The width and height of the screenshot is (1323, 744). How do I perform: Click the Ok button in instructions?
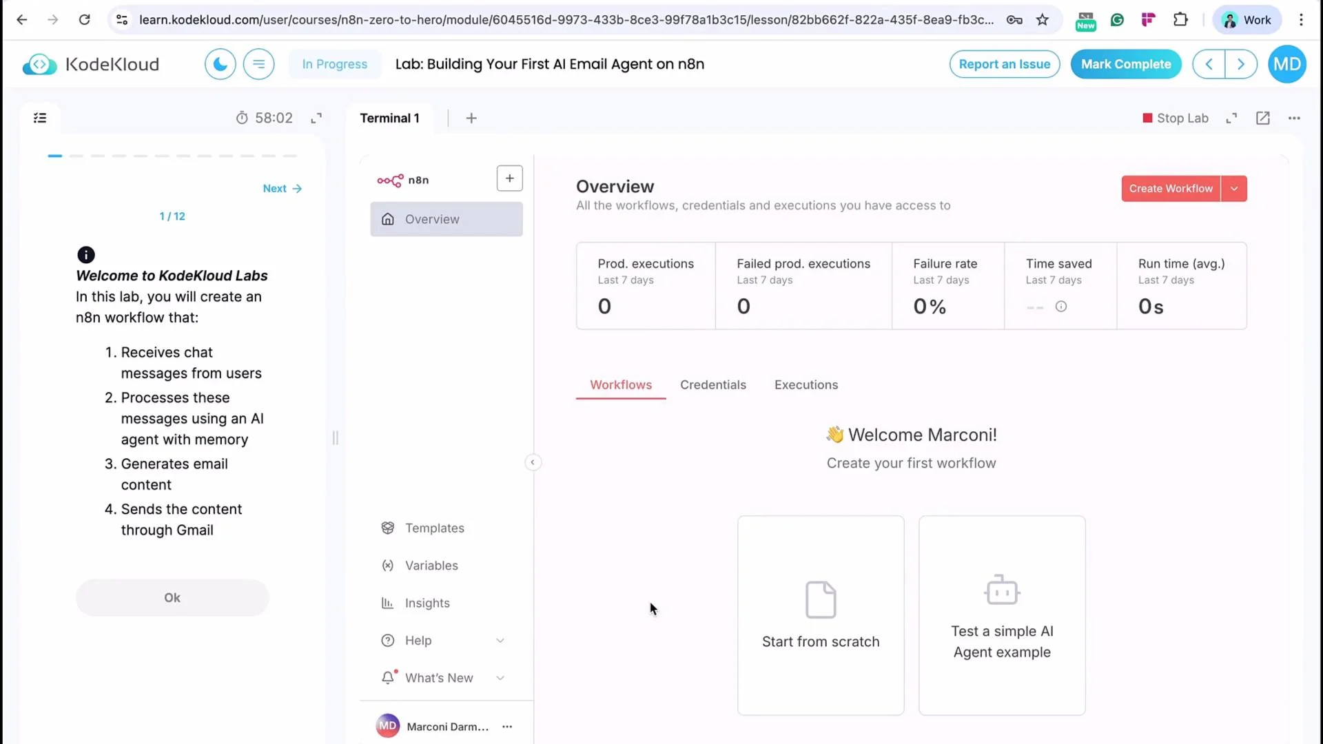click(x=172, y=598)
